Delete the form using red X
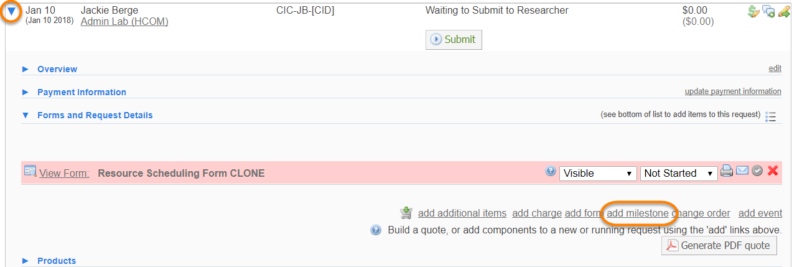This screenshot has height=267, width=797. pos(773,171)
